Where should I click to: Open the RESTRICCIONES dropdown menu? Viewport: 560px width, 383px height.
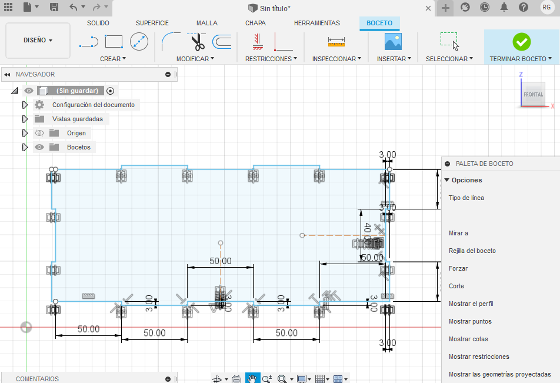pyautogui.click(x=271, y=59)
